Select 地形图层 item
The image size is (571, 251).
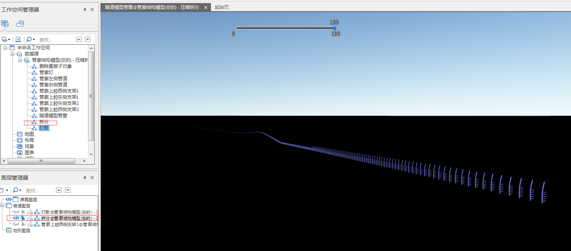pos(22,231)
